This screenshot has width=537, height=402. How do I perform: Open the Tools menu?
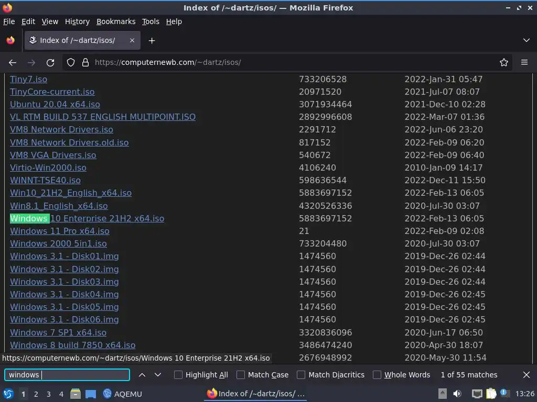151,21
